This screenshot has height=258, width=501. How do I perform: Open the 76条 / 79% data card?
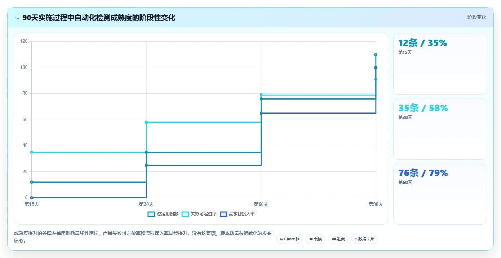pyautogui.click(x=440, y=194)
